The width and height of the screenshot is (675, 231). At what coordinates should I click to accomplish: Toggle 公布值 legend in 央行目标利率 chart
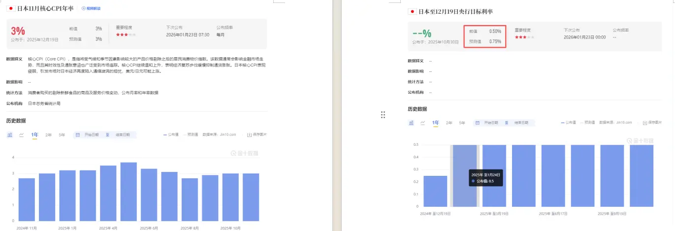pos(569,123)
